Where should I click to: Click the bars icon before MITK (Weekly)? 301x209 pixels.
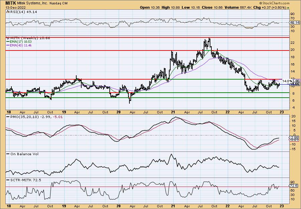8,38
